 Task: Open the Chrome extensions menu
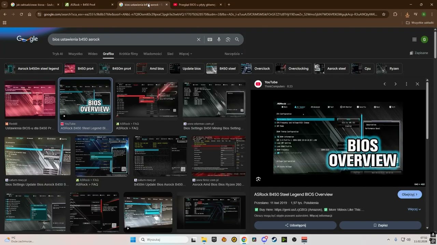pos(395,14)
